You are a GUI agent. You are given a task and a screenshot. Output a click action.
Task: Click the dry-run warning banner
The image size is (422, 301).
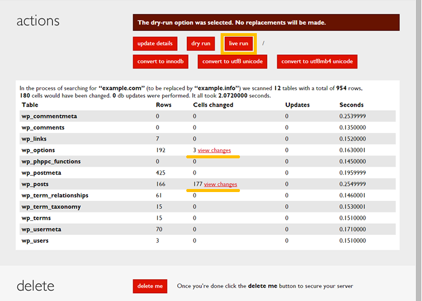pos(266,23)
